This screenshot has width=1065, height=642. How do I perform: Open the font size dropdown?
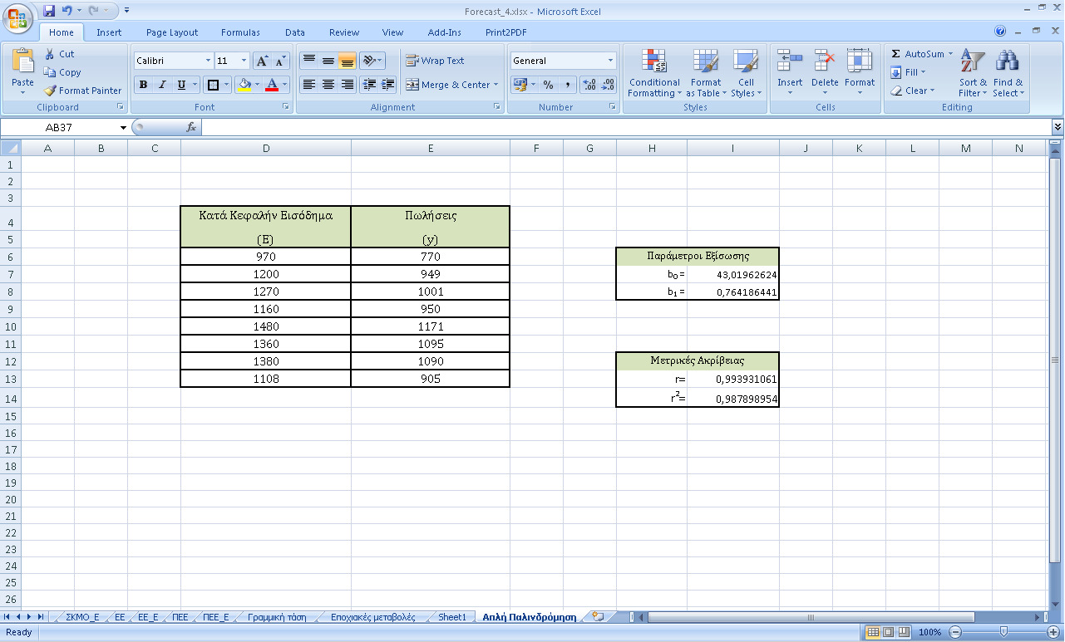point(244,61)
